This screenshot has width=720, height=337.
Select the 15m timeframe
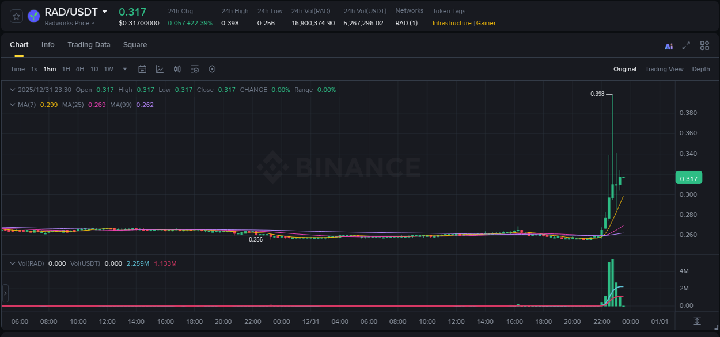[x=50, y=69]
